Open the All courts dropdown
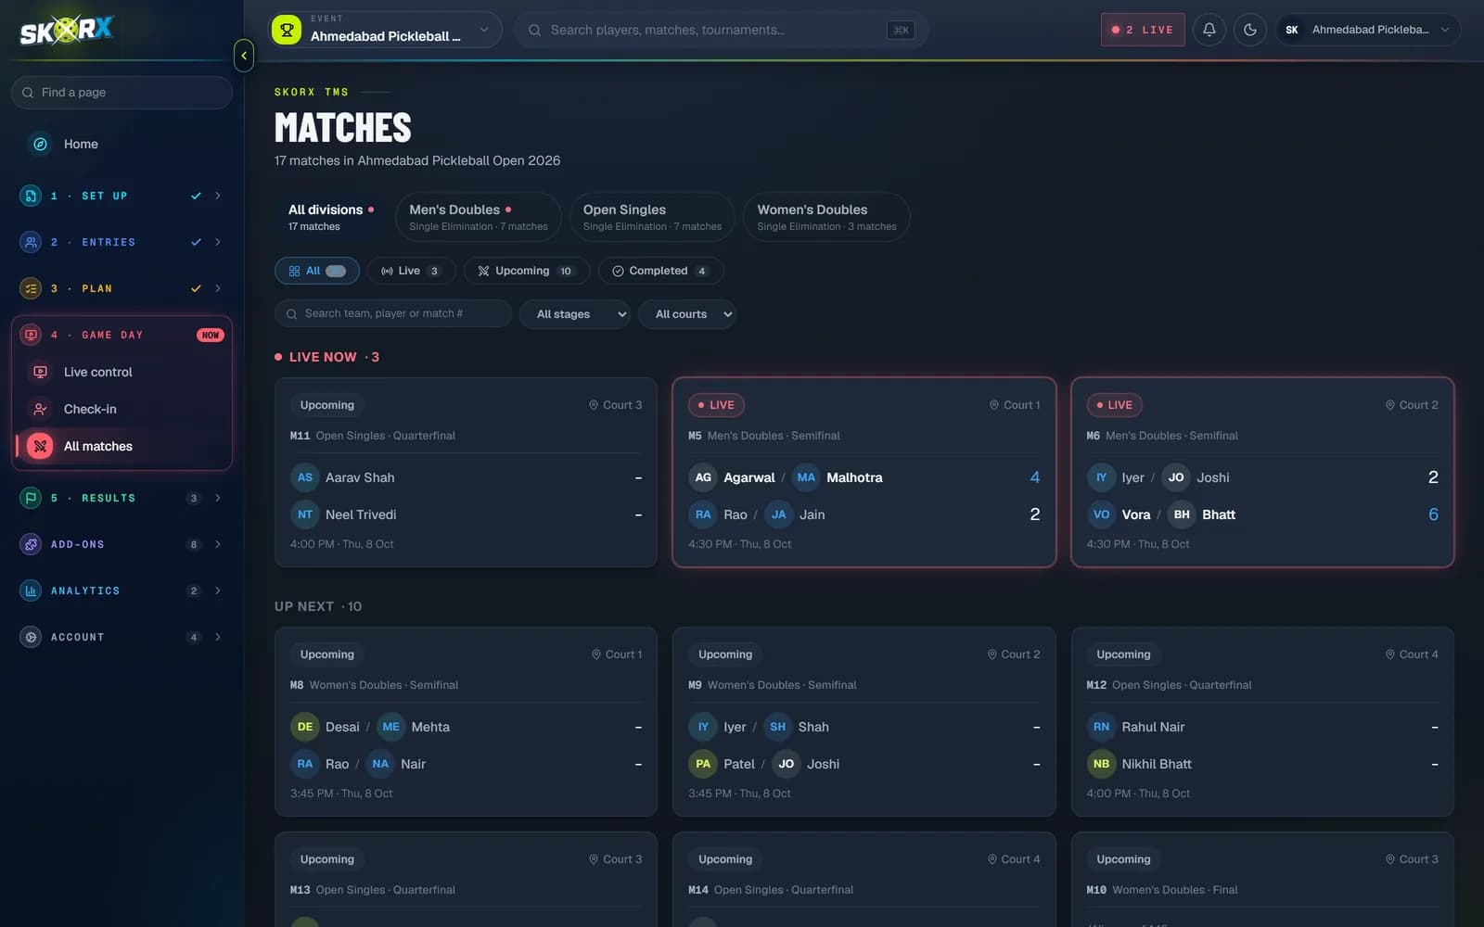The width and height of the screenshot is (1484, 927). click(x=687, y=314)
